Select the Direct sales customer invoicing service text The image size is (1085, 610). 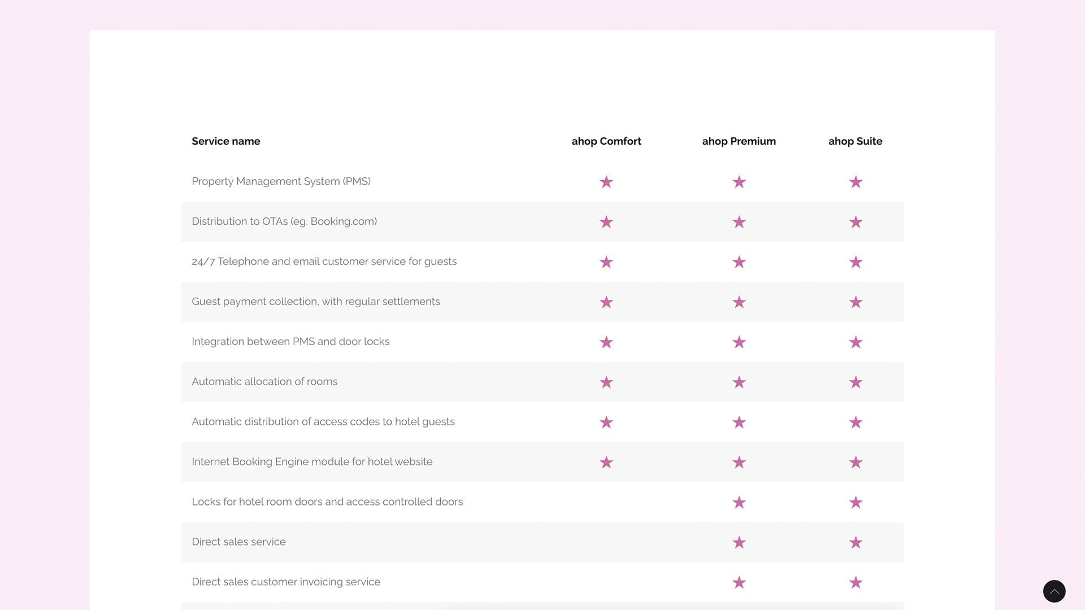pos(286,582)
